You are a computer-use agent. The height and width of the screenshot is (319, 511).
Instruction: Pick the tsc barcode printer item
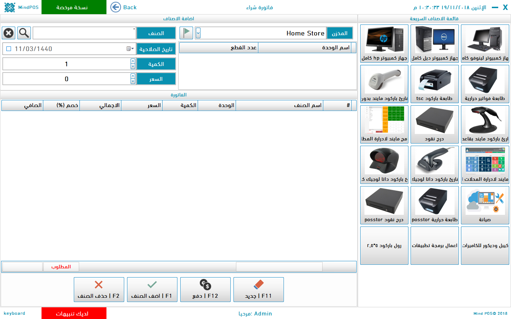434,84
